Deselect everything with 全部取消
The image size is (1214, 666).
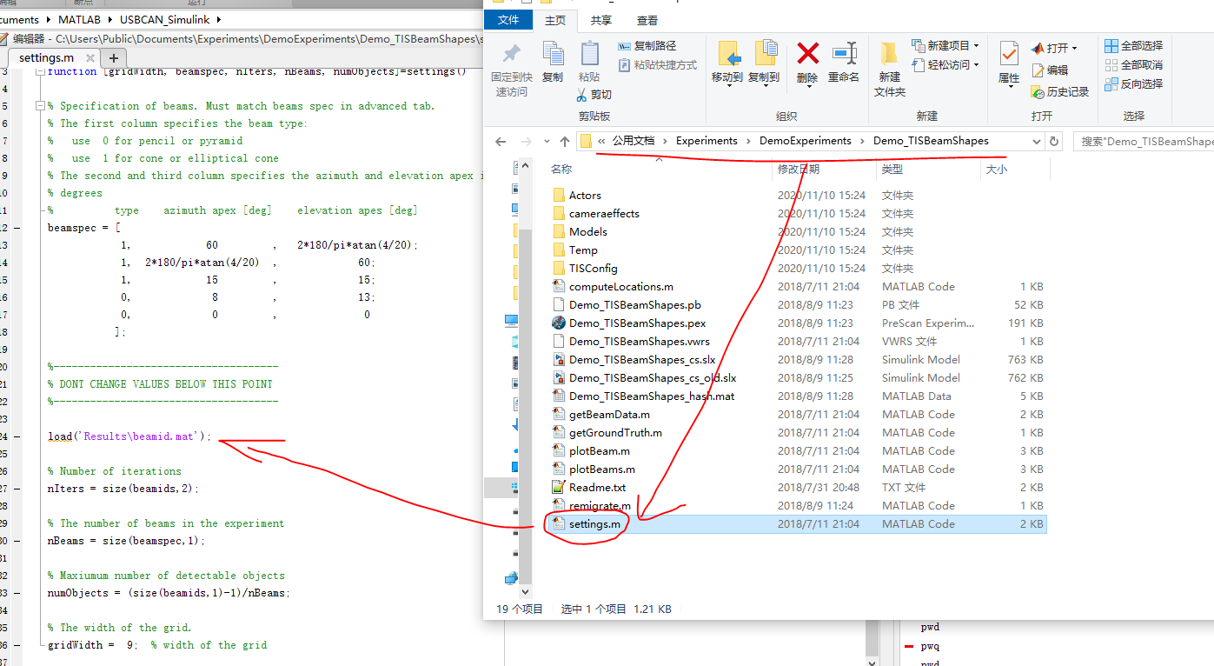point(1133,65)
